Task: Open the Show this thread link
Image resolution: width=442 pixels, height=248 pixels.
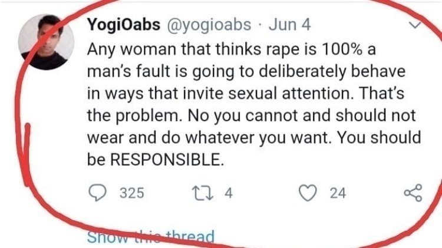Action: 150,238
